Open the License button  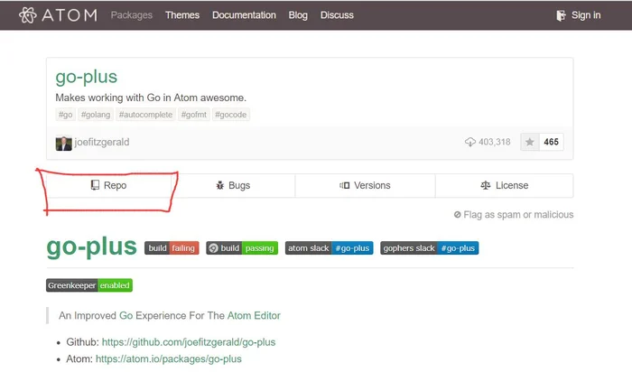coord(504,185)
